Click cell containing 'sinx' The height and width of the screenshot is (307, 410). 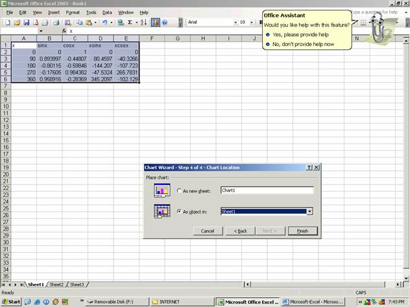pos(49,45)
